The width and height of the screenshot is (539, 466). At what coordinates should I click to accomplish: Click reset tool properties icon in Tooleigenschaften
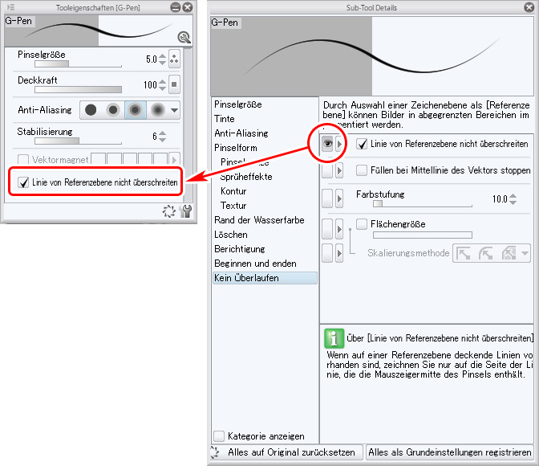168,211
